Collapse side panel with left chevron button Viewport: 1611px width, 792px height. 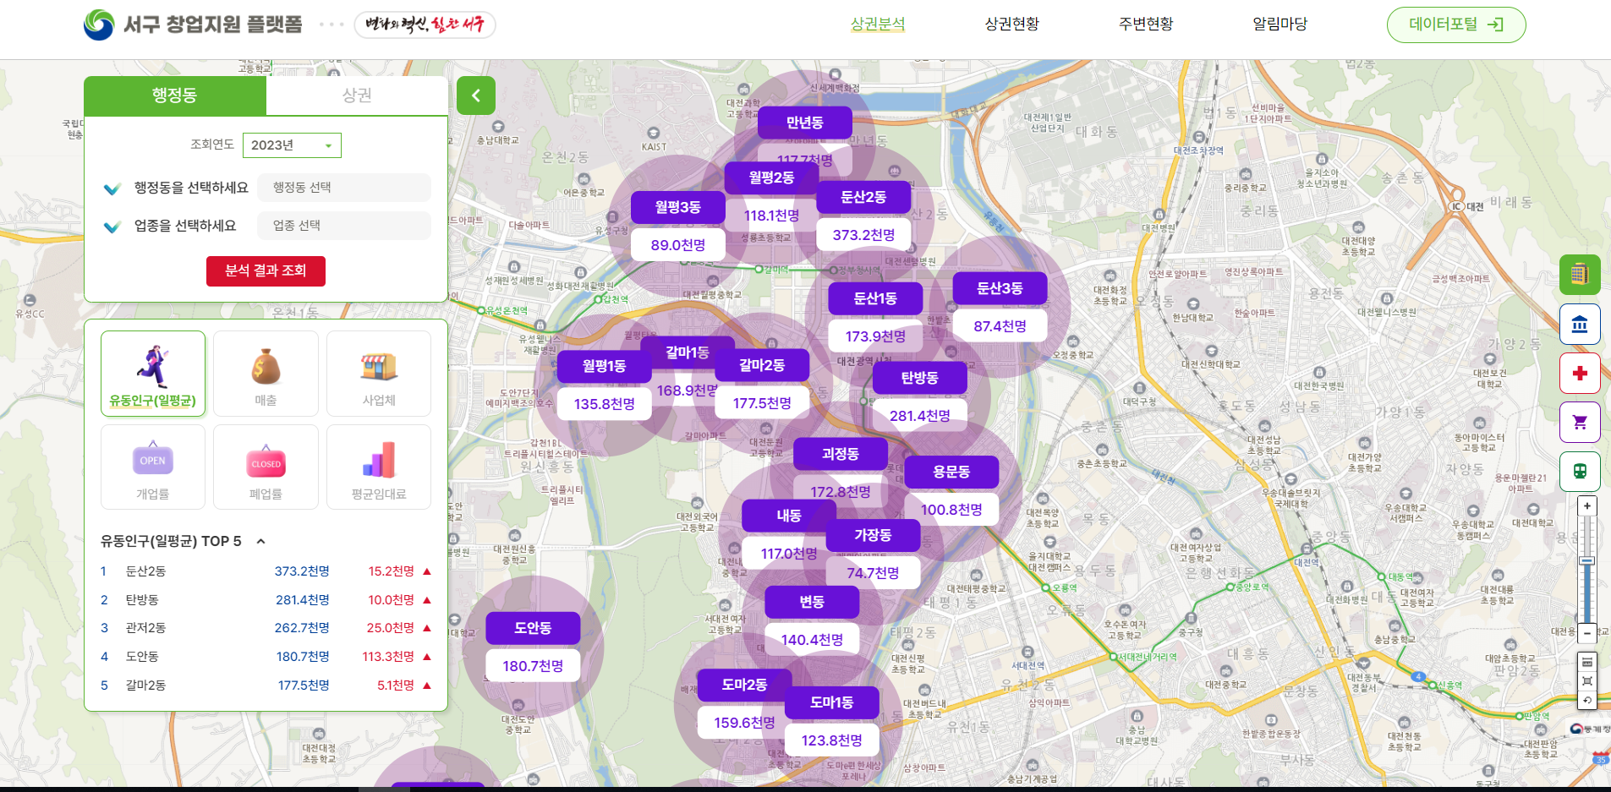476,96
